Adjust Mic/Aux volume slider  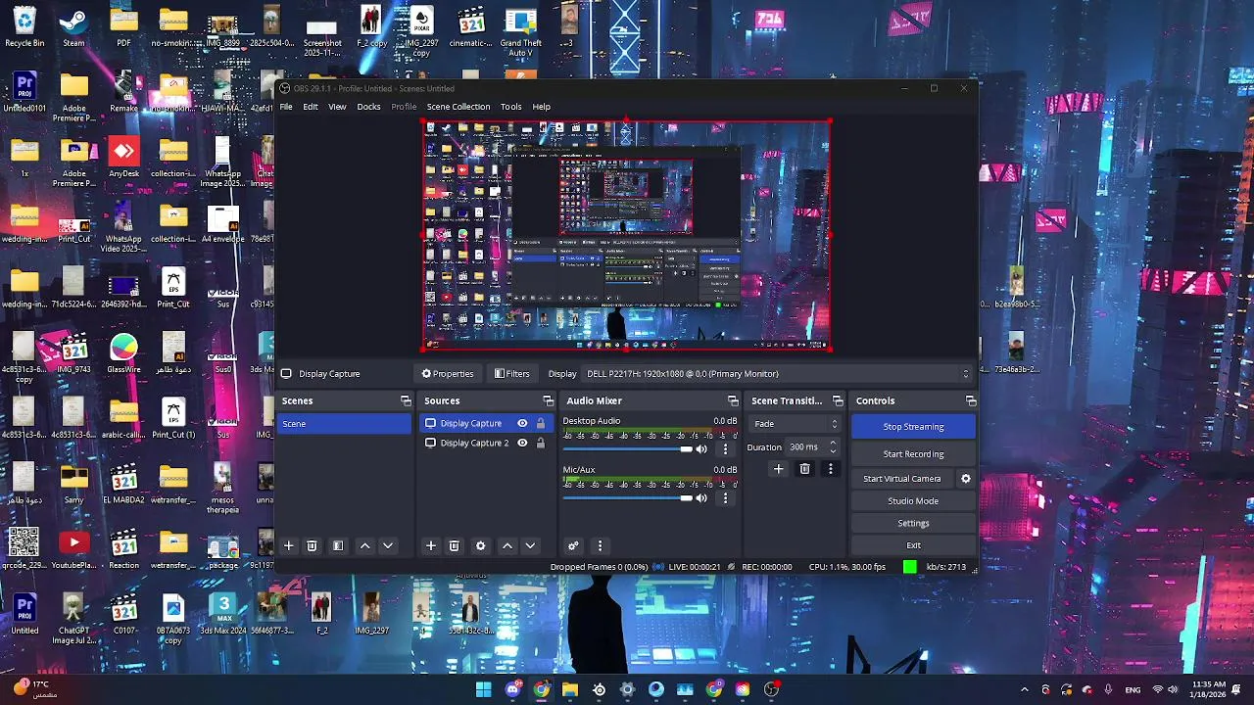click(x=627, y=498)
